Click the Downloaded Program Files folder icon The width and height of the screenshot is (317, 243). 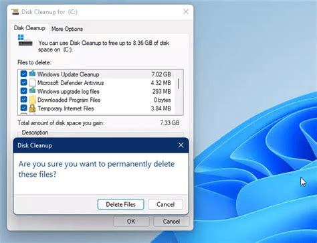(x=33, y=100)
